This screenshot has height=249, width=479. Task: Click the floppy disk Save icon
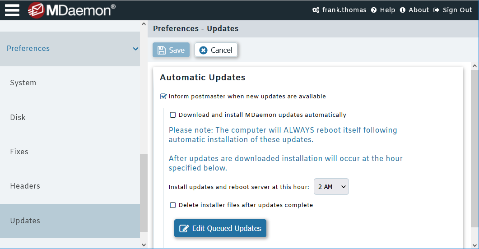coord(162,50)
